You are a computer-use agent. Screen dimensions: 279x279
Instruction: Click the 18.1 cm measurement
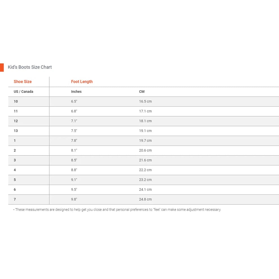tap(145, 121)
